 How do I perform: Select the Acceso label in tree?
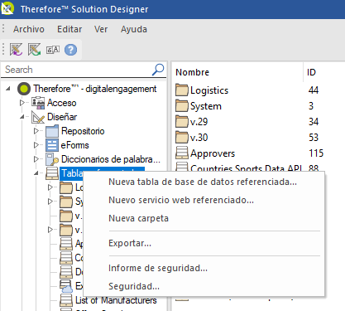(62, 103)
